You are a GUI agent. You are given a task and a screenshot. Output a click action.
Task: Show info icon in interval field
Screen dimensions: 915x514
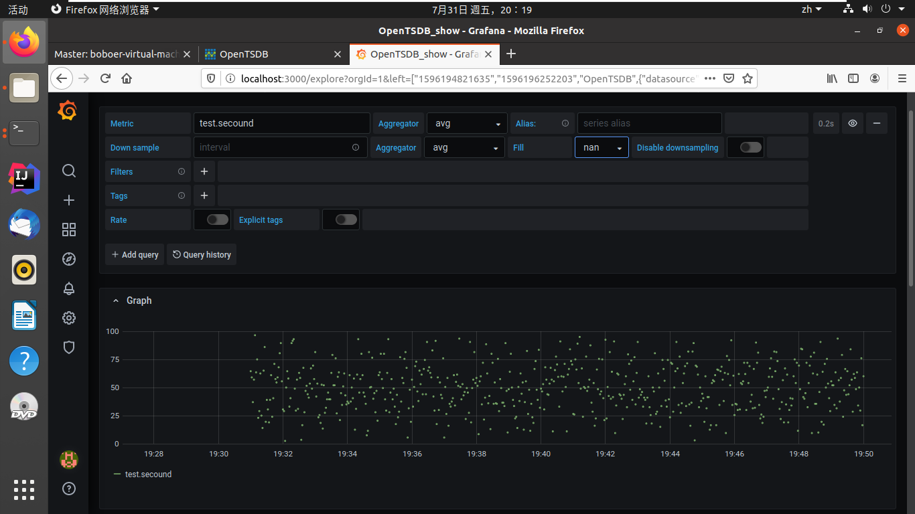click(356, 147)
